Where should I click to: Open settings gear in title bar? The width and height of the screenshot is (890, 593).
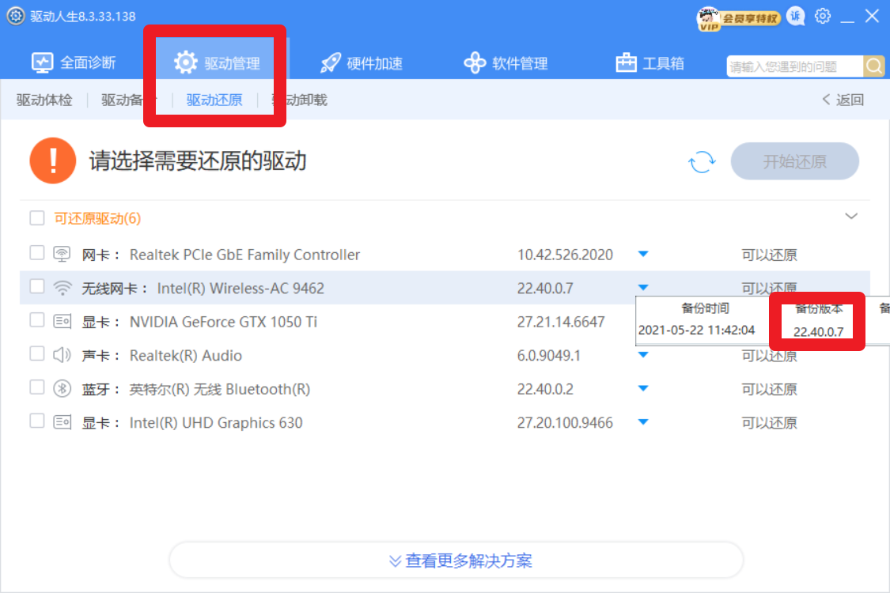pos(823,17)
